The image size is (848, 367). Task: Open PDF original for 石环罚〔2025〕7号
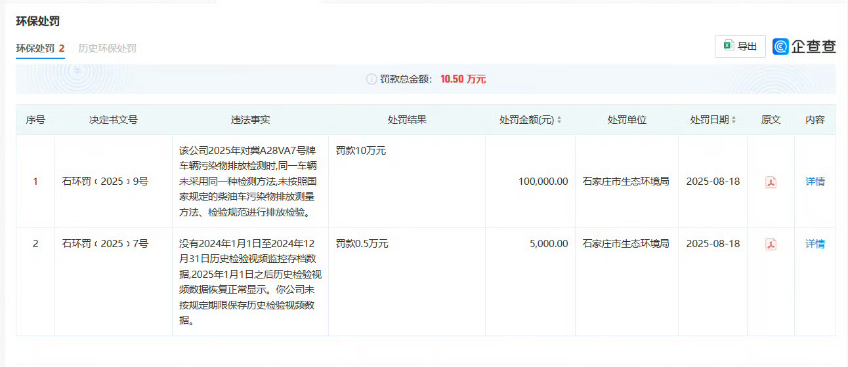(x=771, y=244)
